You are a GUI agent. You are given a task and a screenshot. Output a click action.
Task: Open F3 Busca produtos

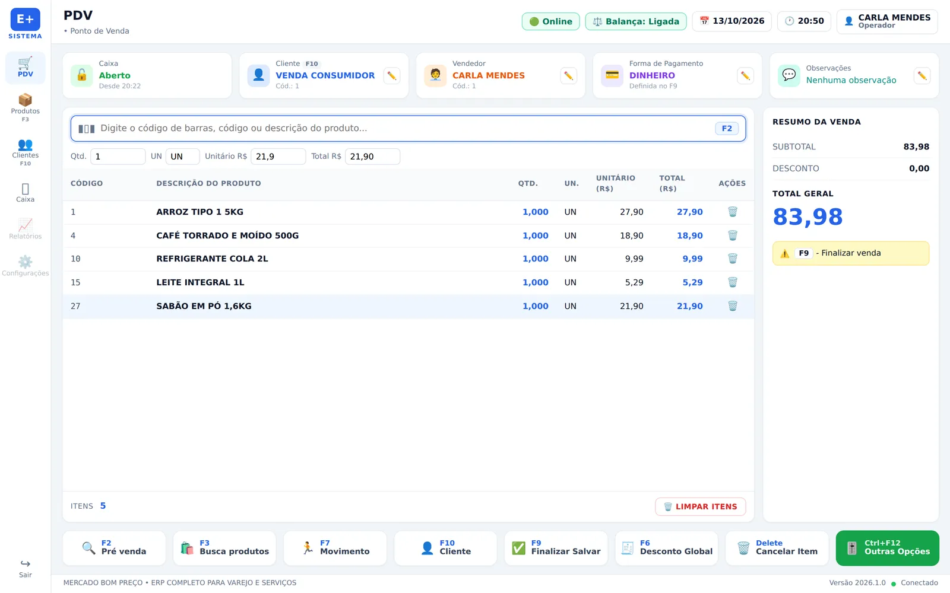click(x=224, y=548)
